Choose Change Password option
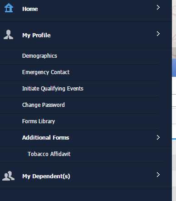 pos(44,105)
